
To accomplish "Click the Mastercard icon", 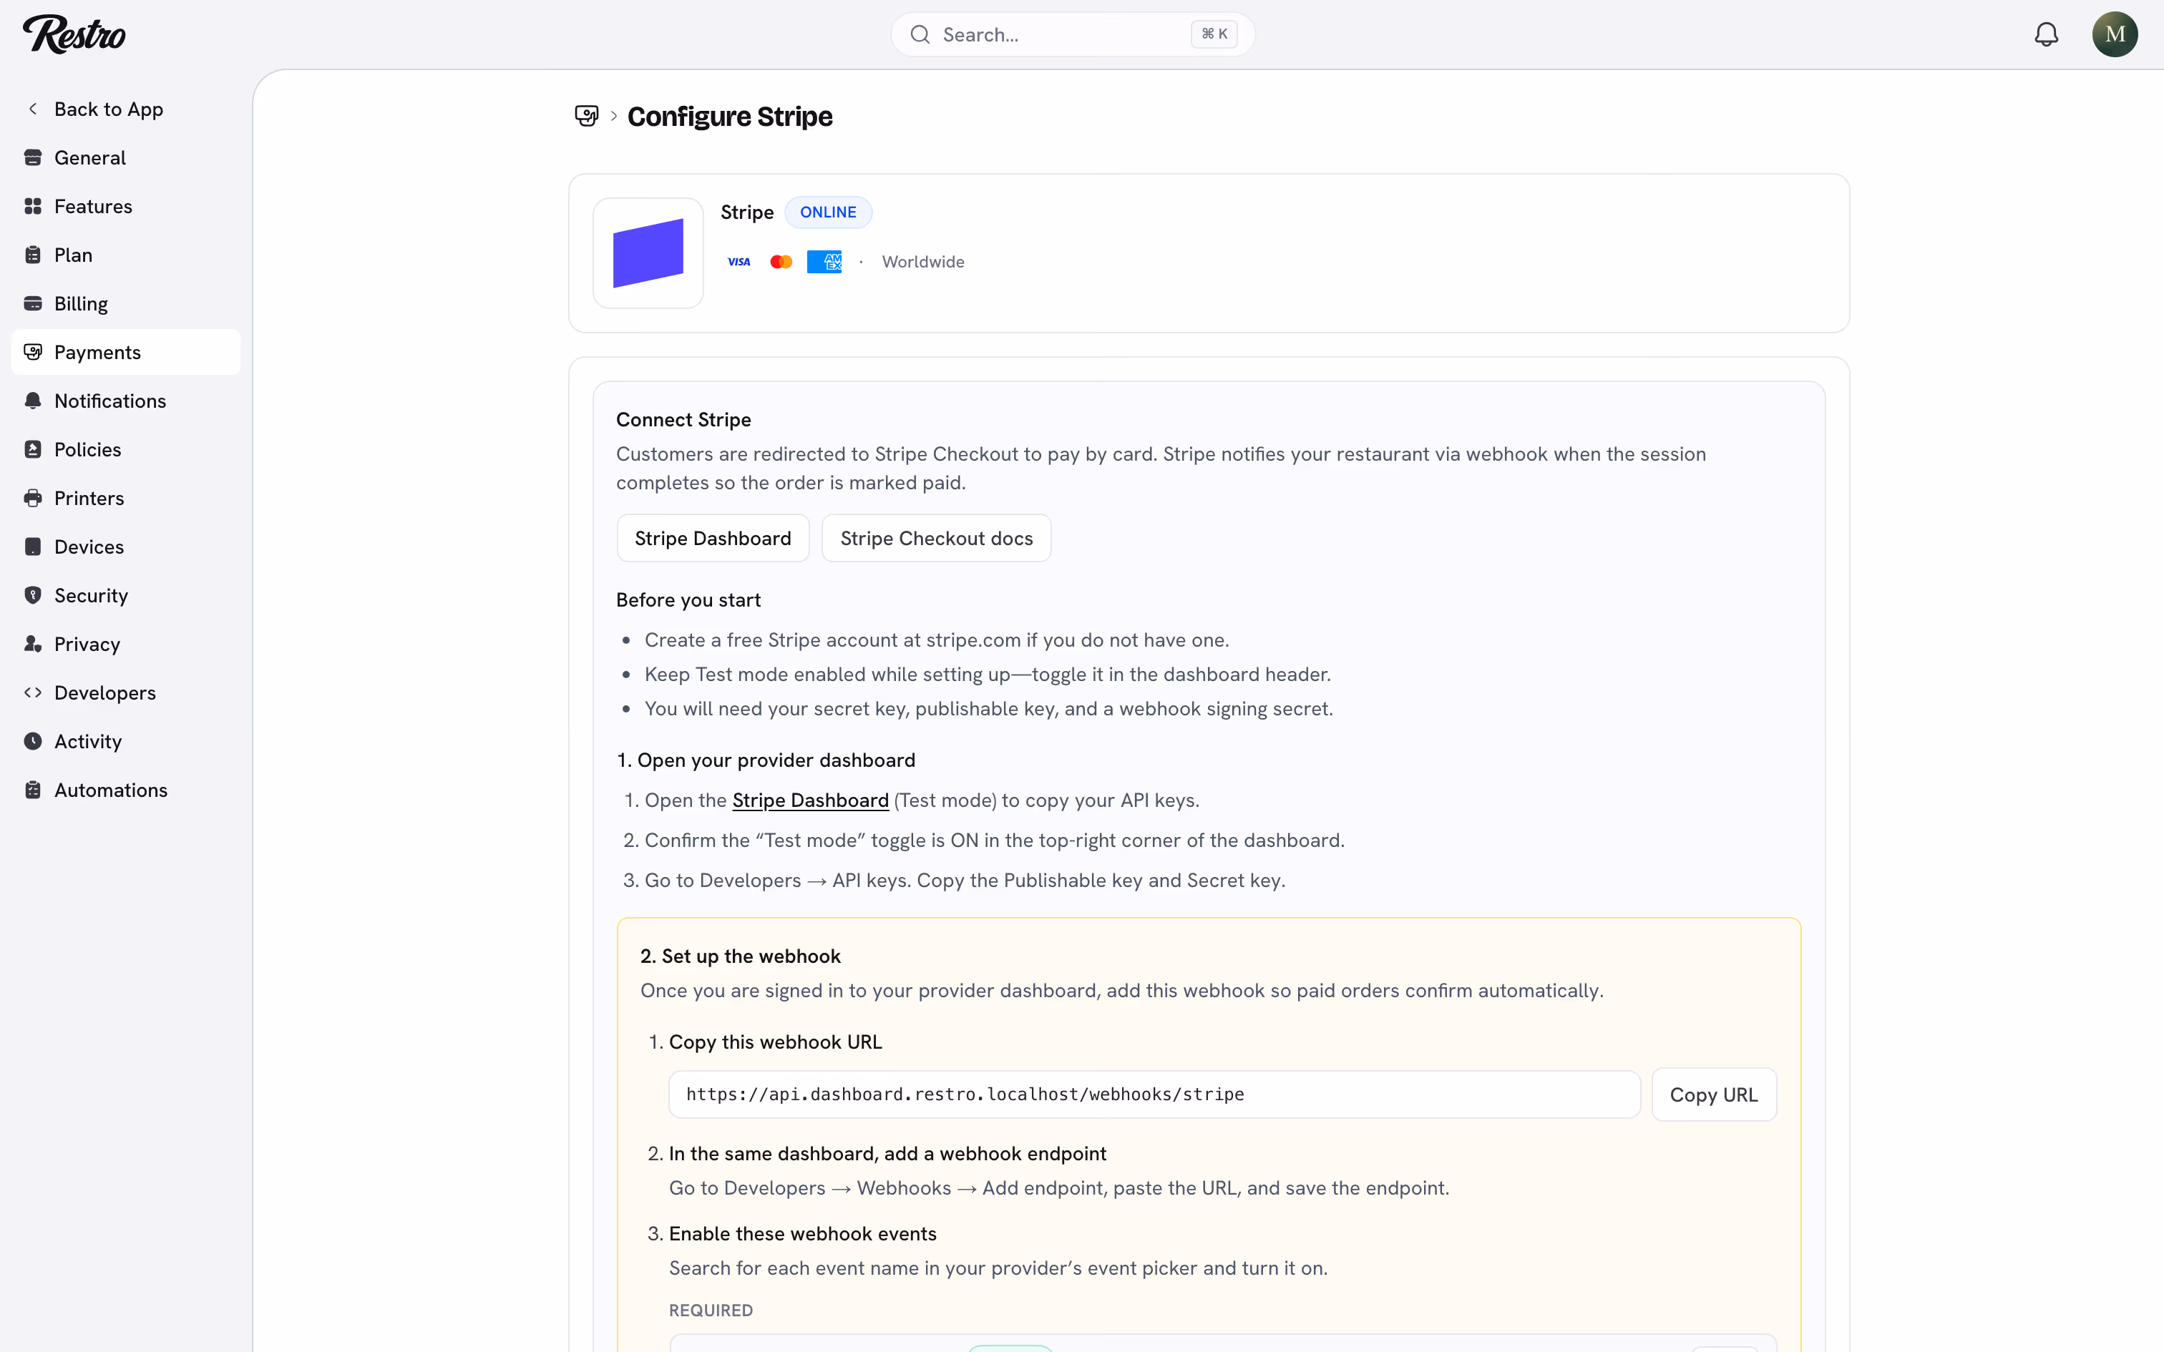I will click(x=781, y=262).
